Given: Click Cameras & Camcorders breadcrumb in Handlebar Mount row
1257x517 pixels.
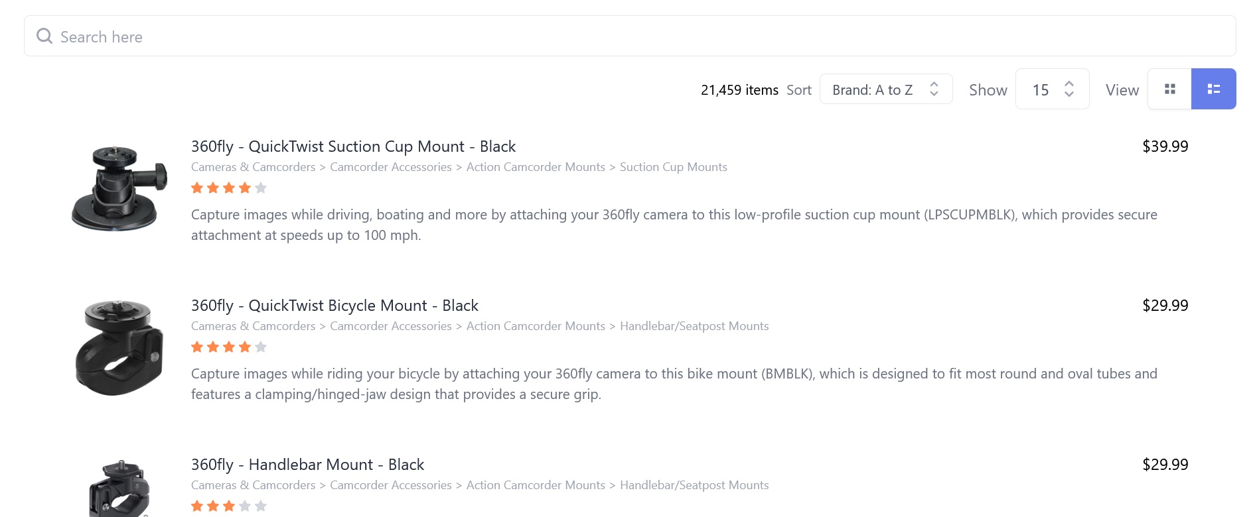Looking at the screenshot, I should click(x=254, y=485).
